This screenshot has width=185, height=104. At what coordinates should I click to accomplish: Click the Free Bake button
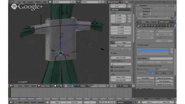click(x=145, y=78)
